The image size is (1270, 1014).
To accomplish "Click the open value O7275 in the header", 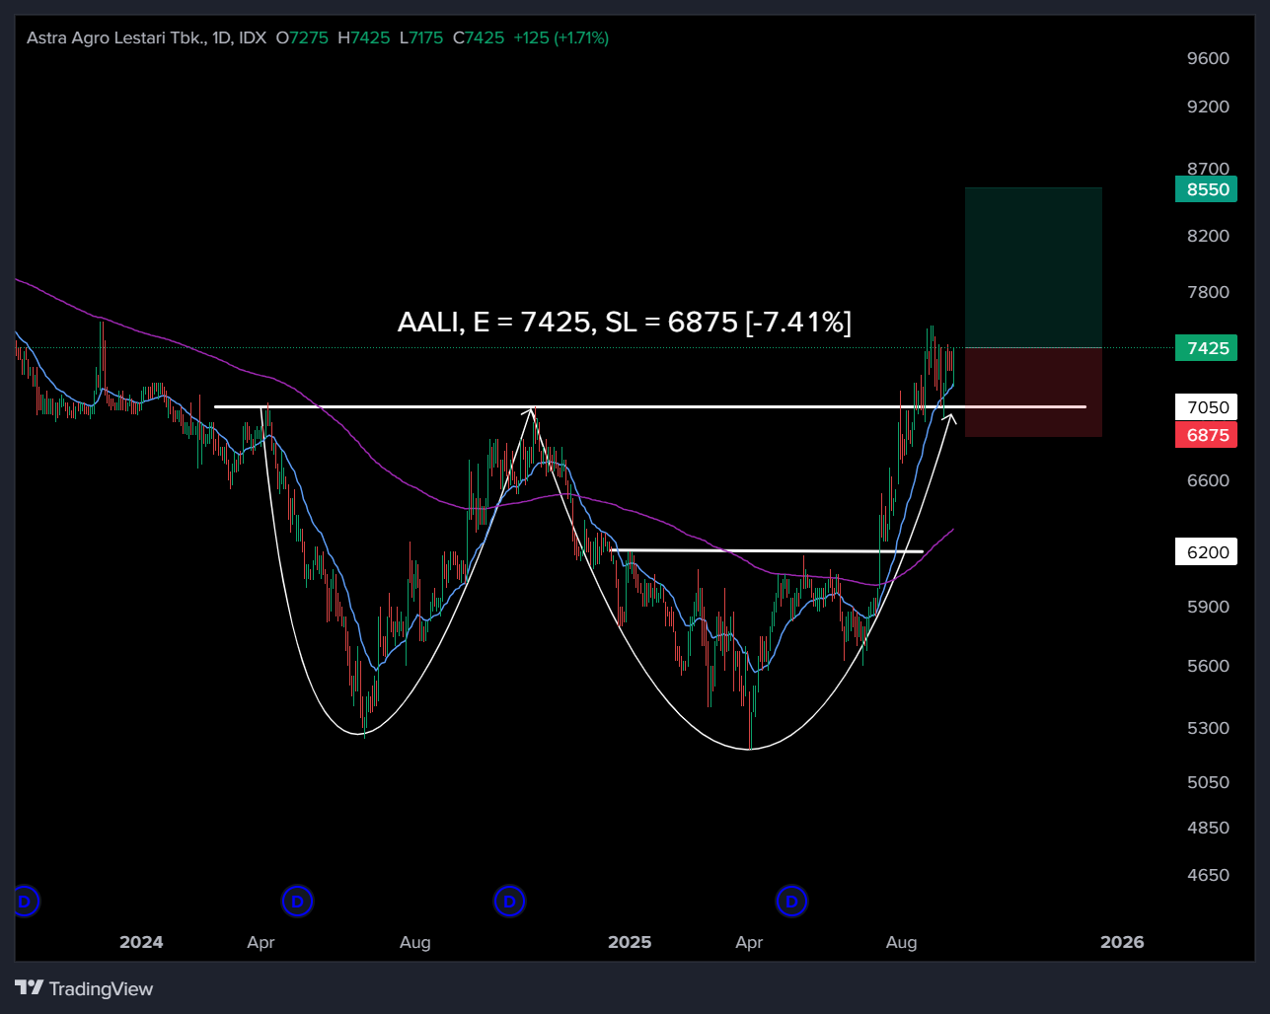I will 302,37.
